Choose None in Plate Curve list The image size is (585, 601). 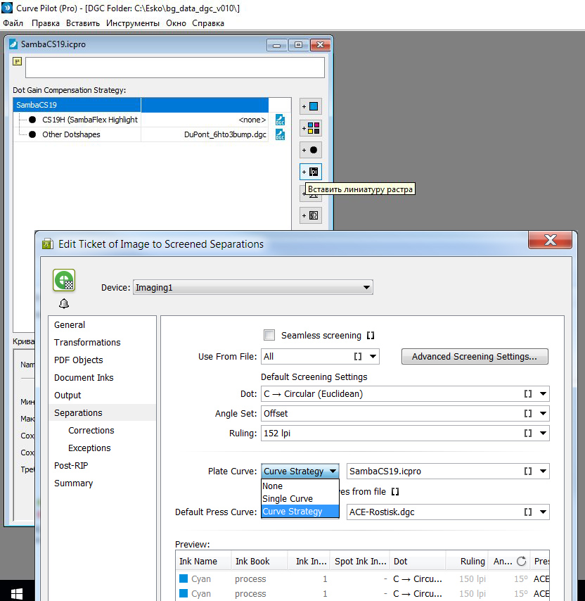pyautogui.click(x=300, y=486)
